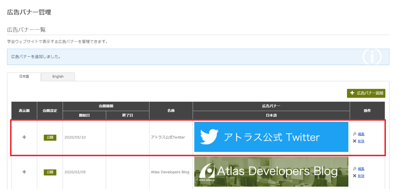Click the info icon in the notification banner
This screenshot has height=189, width=399.
click(x=372, y=57)
